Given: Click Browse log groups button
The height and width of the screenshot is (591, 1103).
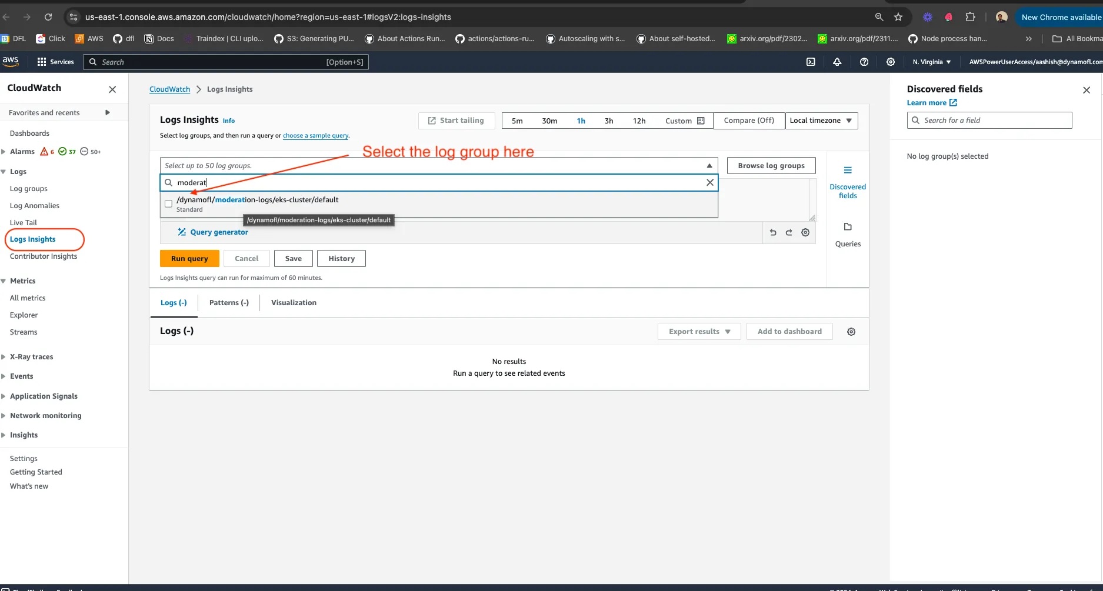Looking at the screenshot, I should (771, 166).
